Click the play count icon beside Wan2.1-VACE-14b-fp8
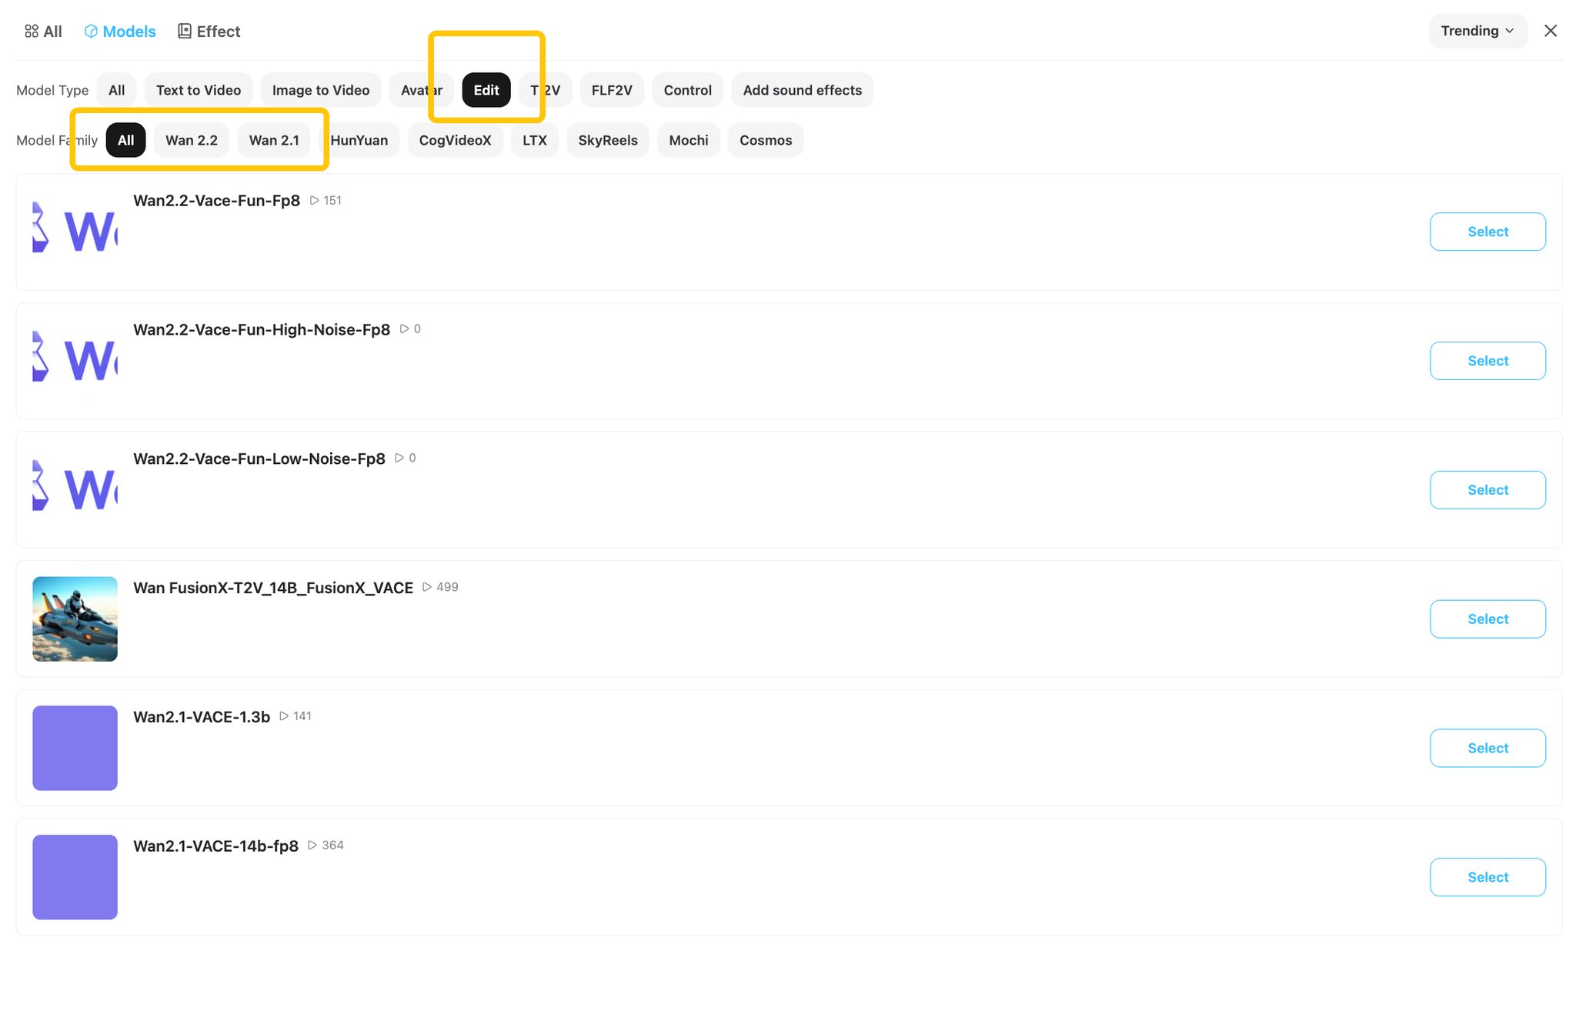This screenshot has height=1014, width=1576. tap(312, 845)
